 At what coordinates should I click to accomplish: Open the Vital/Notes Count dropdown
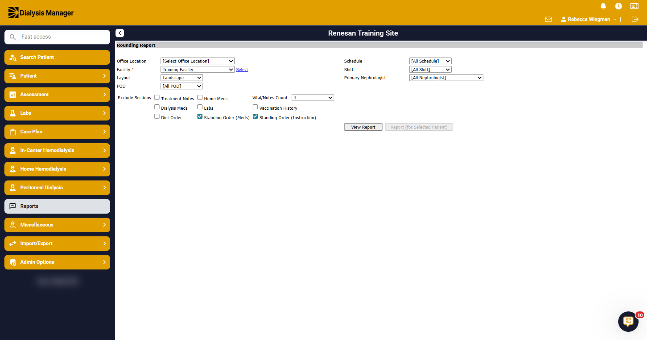(313, 98)
